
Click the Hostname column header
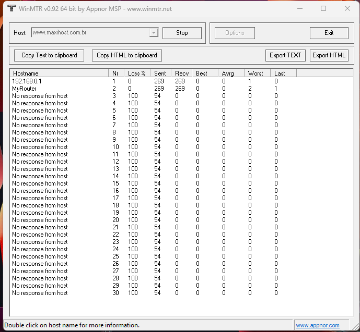[x=59, y=73]
